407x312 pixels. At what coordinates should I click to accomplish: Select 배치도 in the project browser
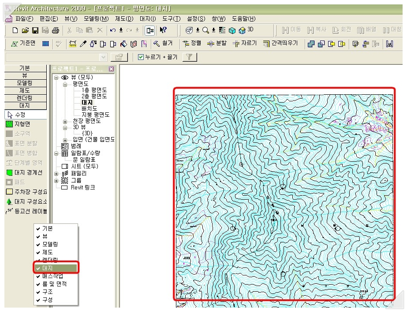coord(90,108)
